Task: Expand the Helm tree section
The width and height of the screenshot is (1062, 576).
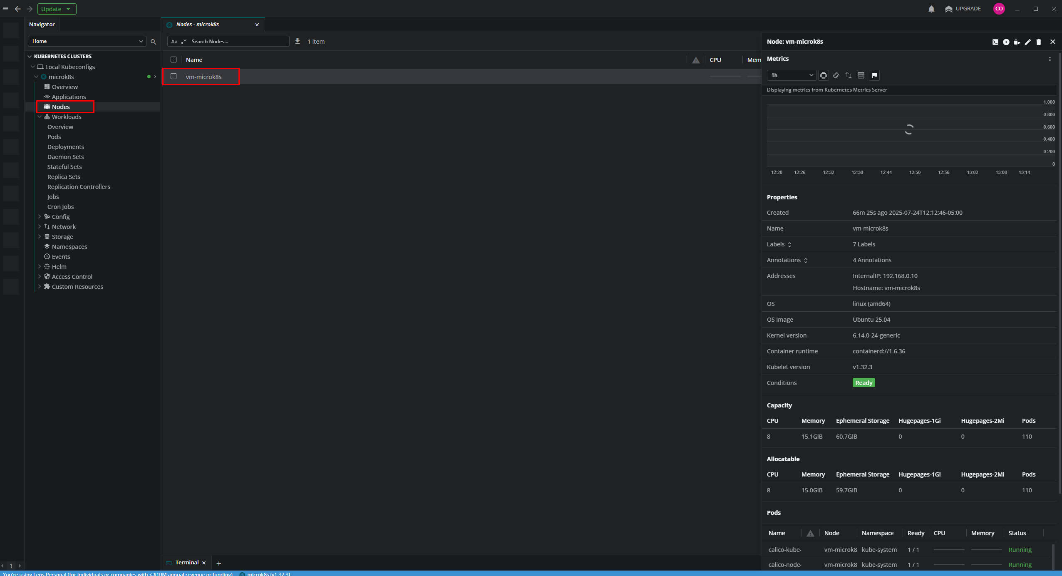Action: [40, 266]
